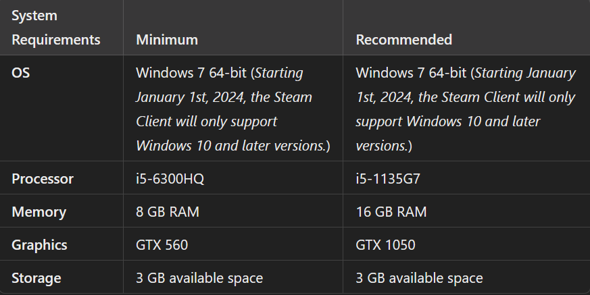Select the Processor row label
Image resolution: width=590 pixels, height=295 pixels.
pos(43,179)
